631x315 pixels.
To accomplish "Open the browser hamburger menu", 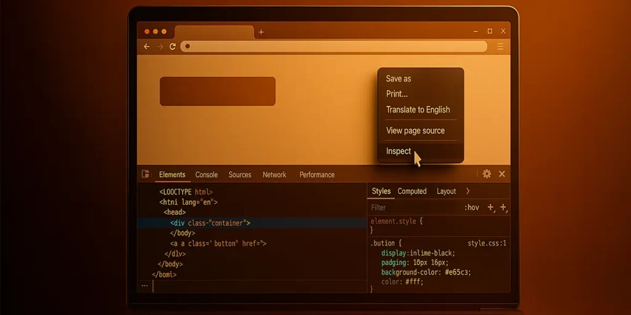I will (x=500, y=47).
